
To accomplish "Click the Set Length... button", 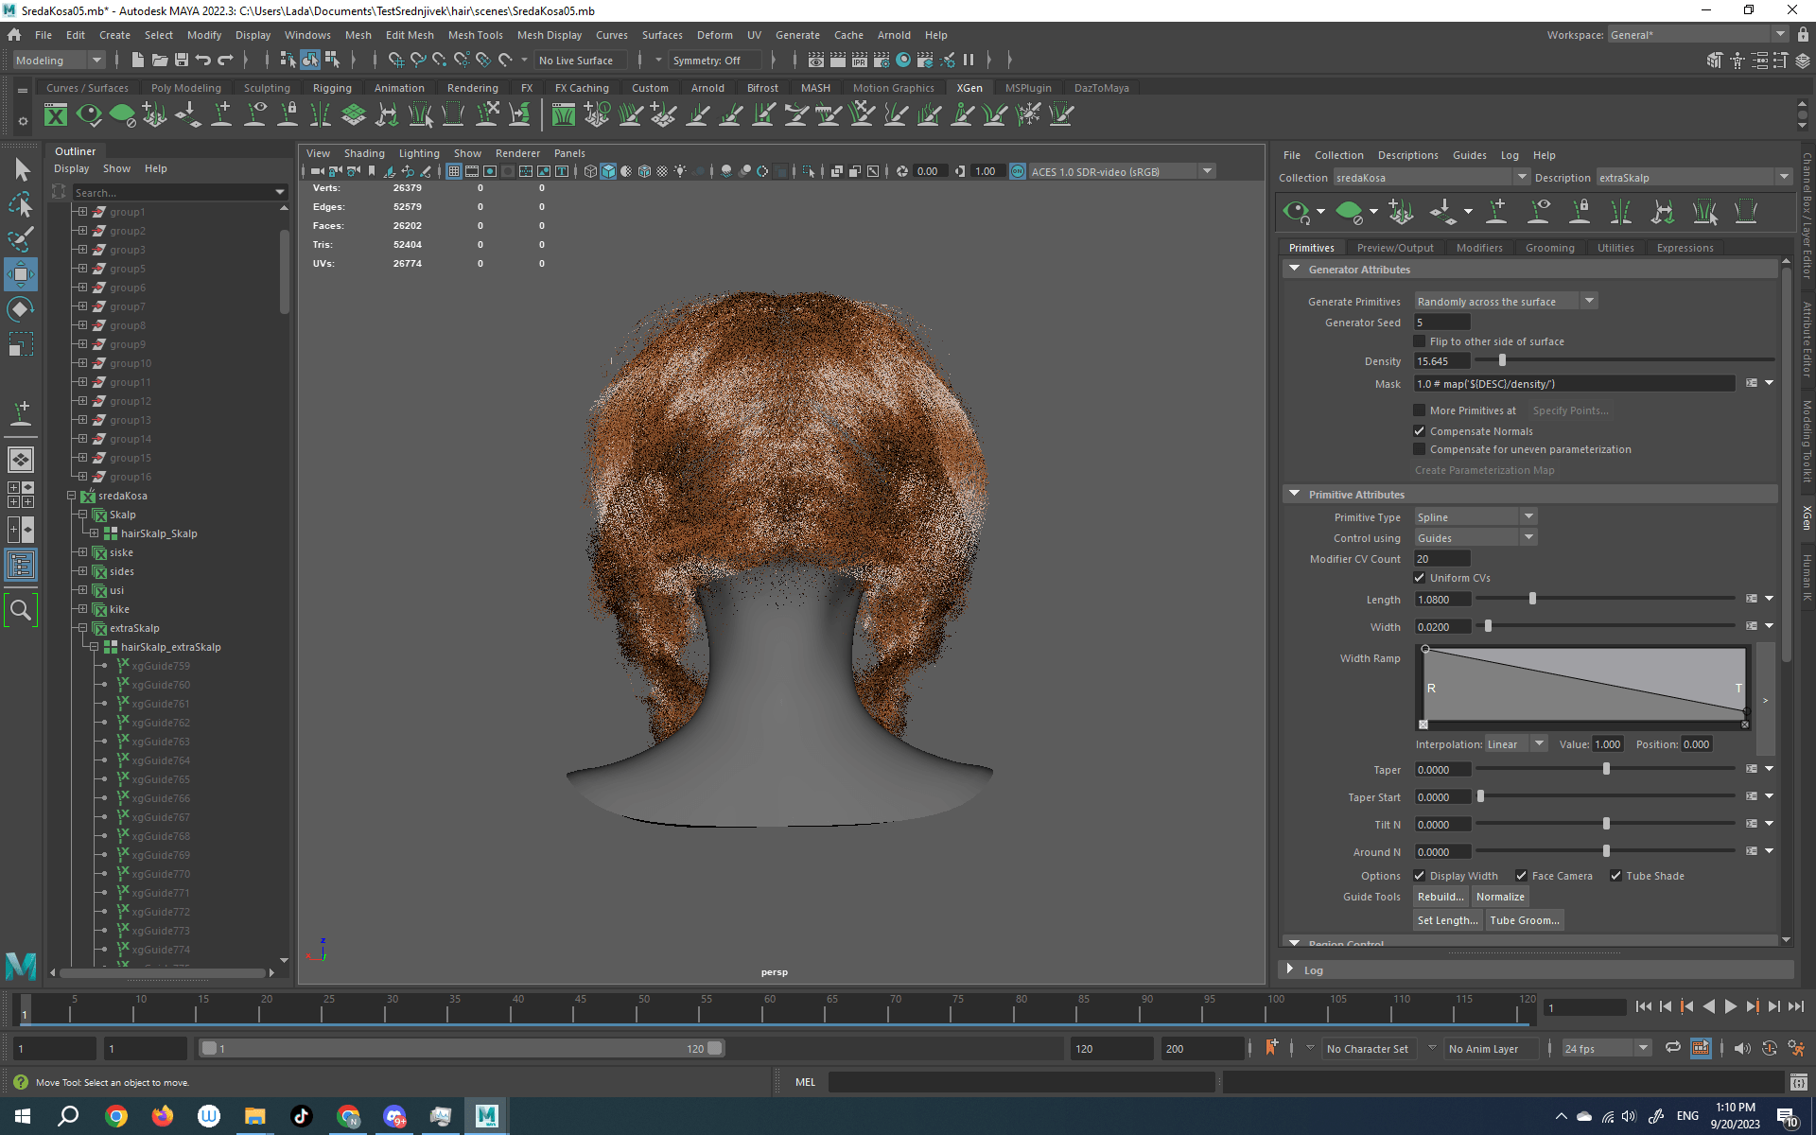I will click(x=1447, y=920).
